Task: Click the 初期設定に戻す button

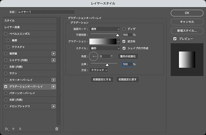Action: coord(127,79)
